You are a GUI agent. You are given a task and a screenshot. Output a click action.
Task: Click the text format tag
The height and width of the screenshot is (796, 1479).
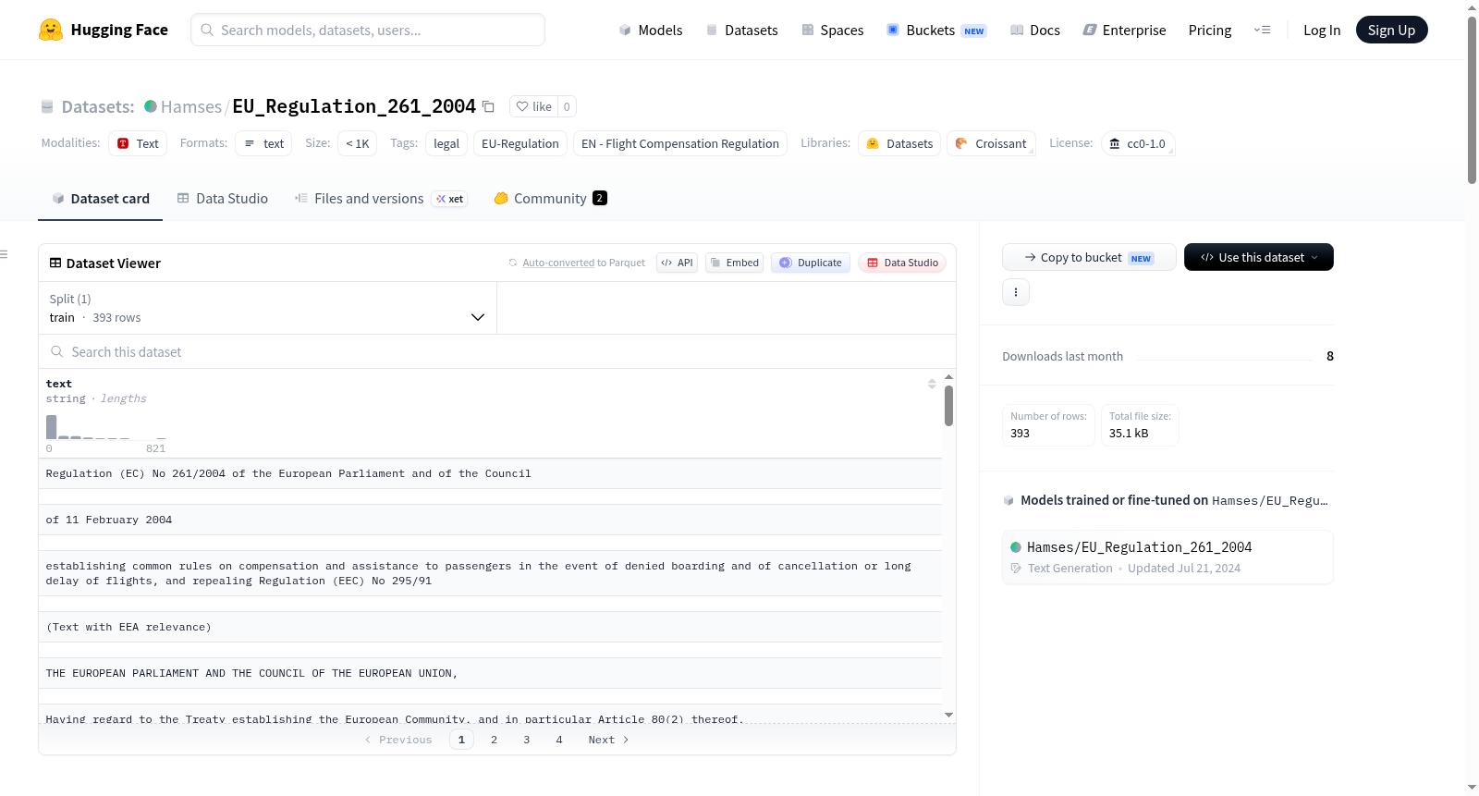pos(263,143)
